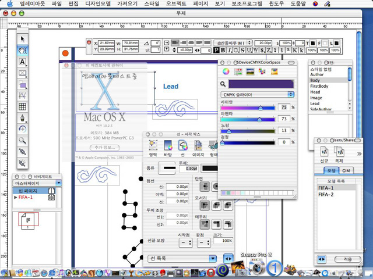Viewport: 373px width, 279px height.
Task: Choose the table grid tool
Action: point(23,106)
